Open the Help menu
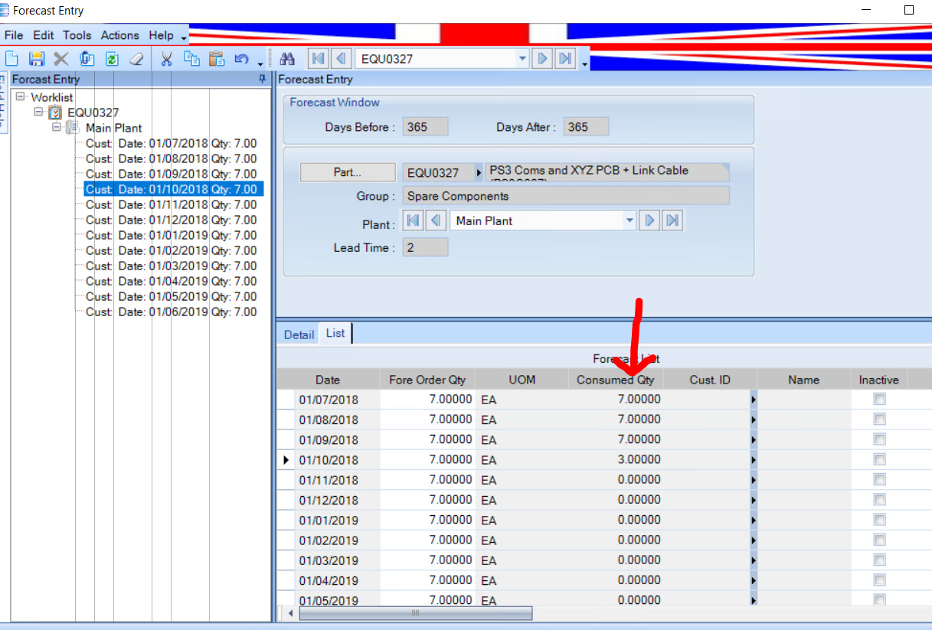 coord(161,35)
